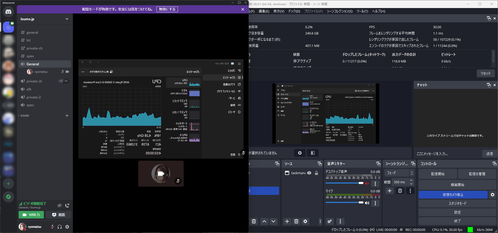Open the transition three-dot properties menu

tap(410, 191)
